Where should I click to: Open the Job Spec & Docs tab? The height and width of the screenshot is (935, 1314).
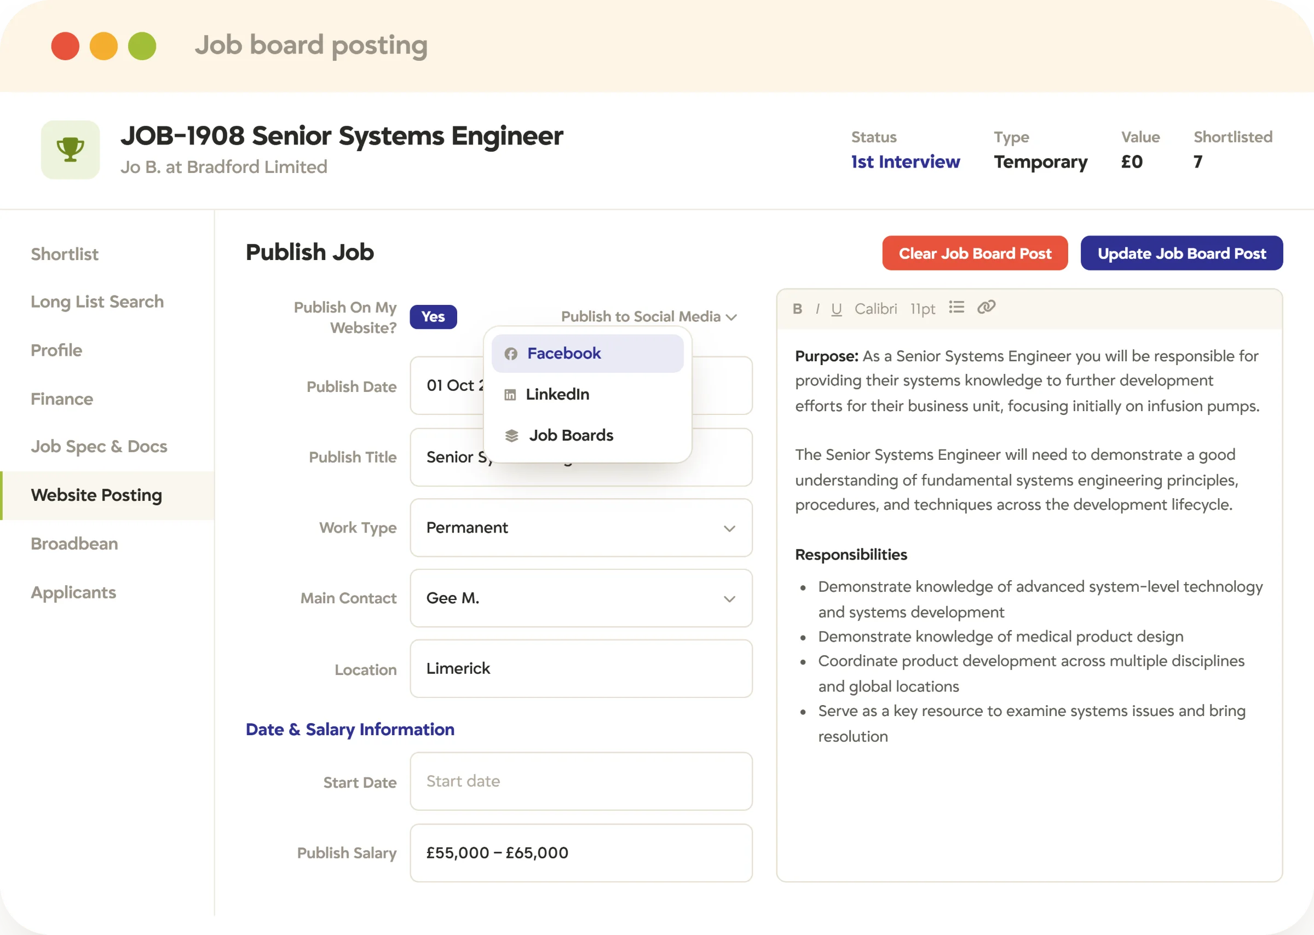pyautogui.click(x=99, y=447)
